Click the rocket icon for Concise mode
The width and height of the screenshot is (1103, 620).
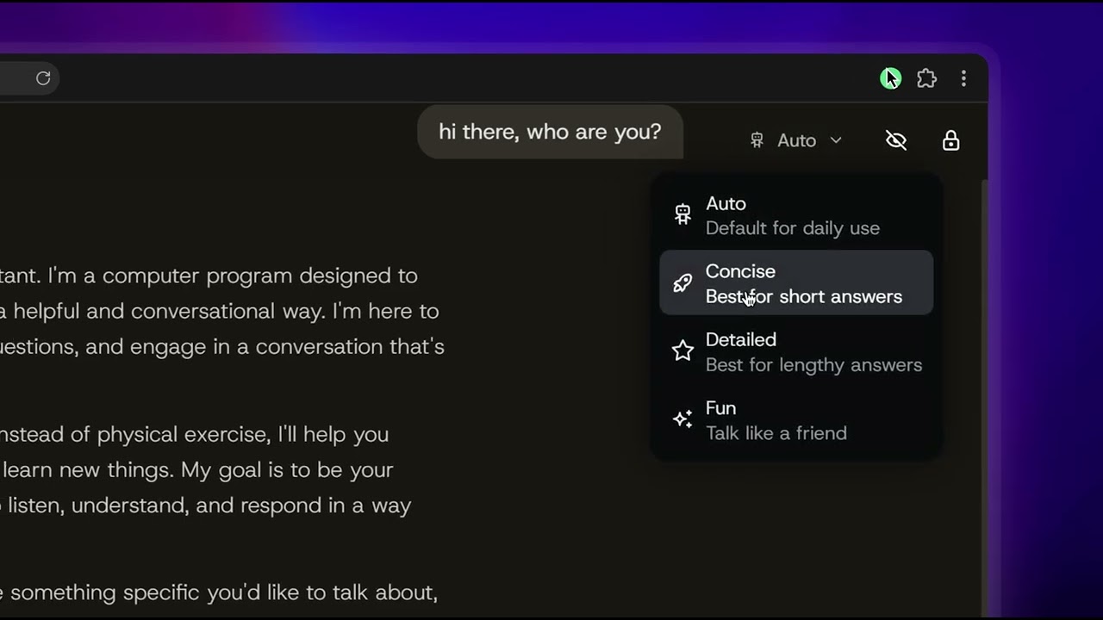coord(682,282)
